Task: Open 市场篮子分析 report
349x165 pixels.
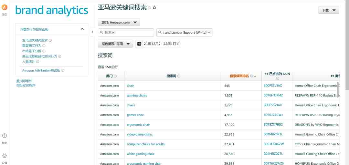Action: click(32, 51)
